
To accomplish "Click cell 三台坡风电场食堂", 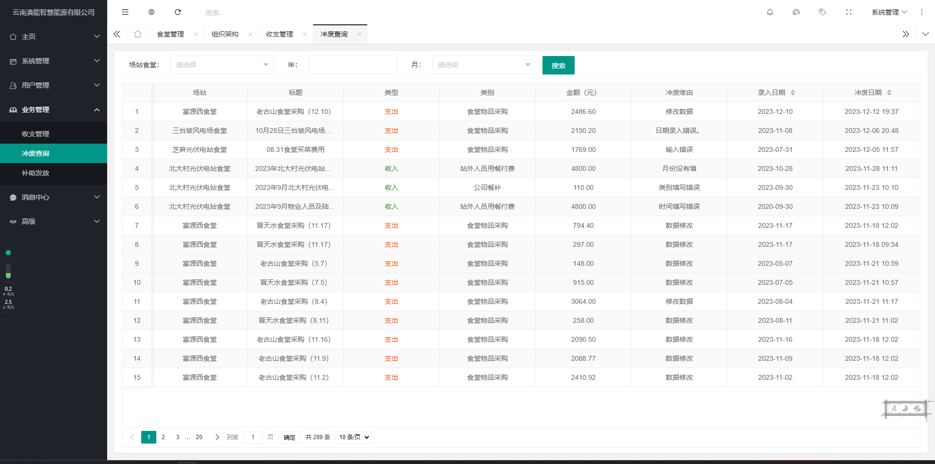I will (200, 130).
